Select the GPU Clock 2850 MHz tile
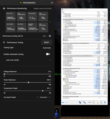 coord(11,17)
